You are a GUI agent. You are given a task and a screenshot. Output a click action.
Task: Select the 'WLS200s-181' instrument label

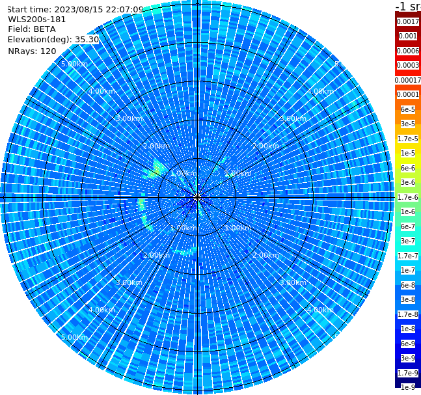coord(36,20)
